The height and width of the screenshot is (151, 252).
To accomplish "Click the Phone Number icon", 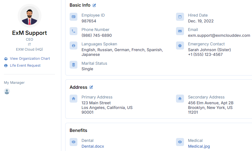I will pyautogui.click(x=73, y=31).
